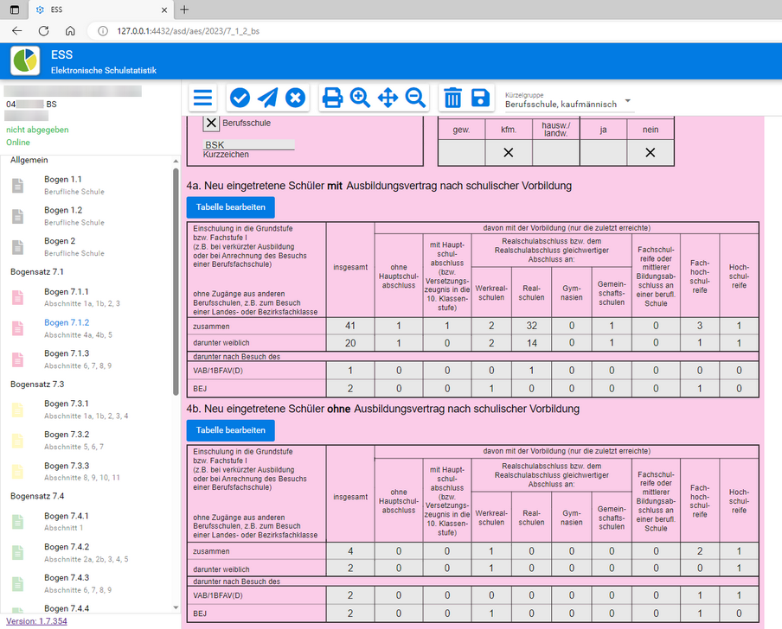The height and width of the screenshot is (629, 782).
Task: Click the browser reload icon
Action: click(x=44, y=31)
